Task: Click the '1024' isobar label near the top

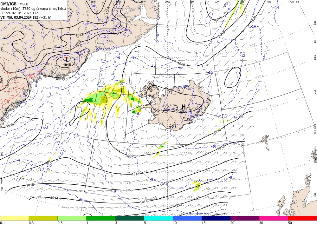Action: [108, 10]
